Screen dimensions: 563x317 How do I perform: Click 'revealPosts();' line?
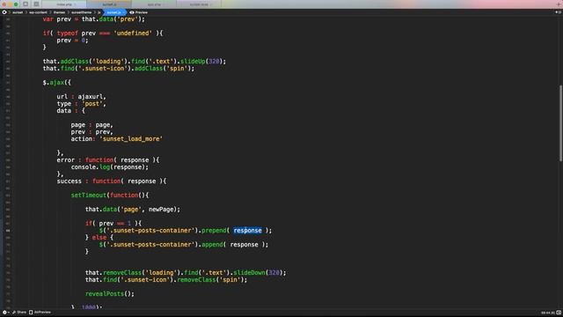tap(109, 293)
